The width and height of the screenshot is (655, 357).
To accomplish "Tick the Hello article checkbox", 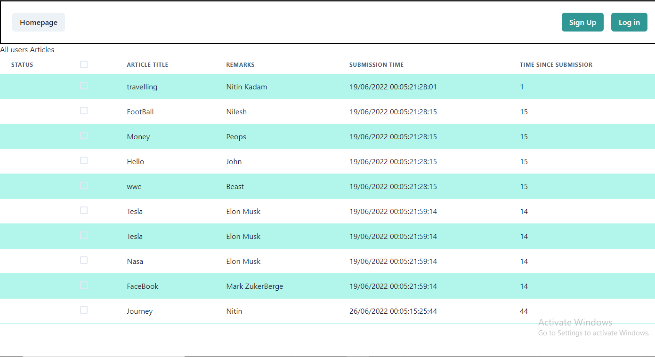I will tap(84, 160).
